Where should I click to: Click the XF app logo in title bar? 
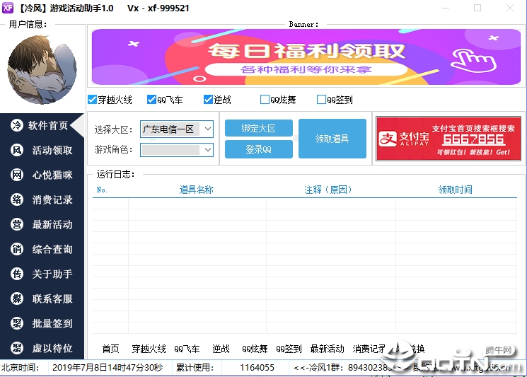pyautogui.click(x=8, y=8)
